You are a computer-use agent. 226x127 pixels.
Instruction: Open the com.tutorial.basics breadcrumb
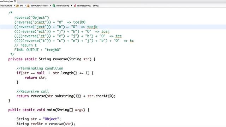pyautogui.click(x=40, y=6)
